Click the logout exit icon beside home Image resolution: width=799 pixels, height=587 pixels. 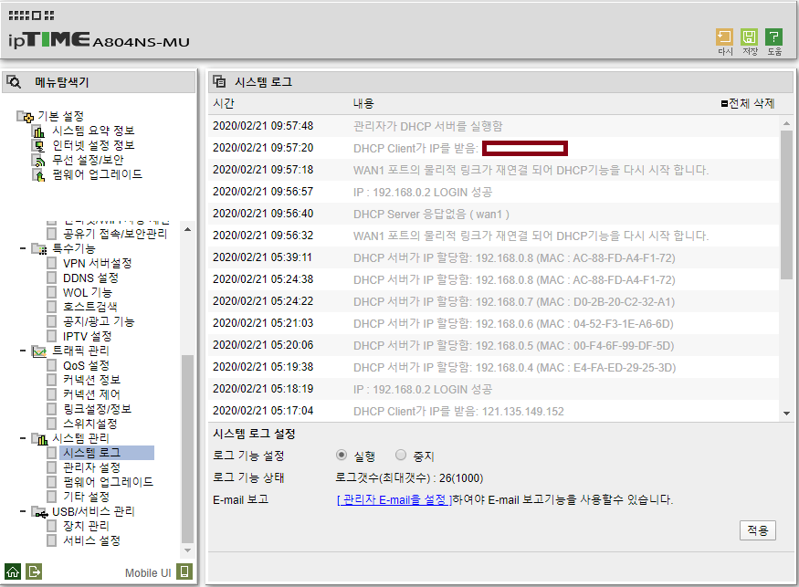34,571
